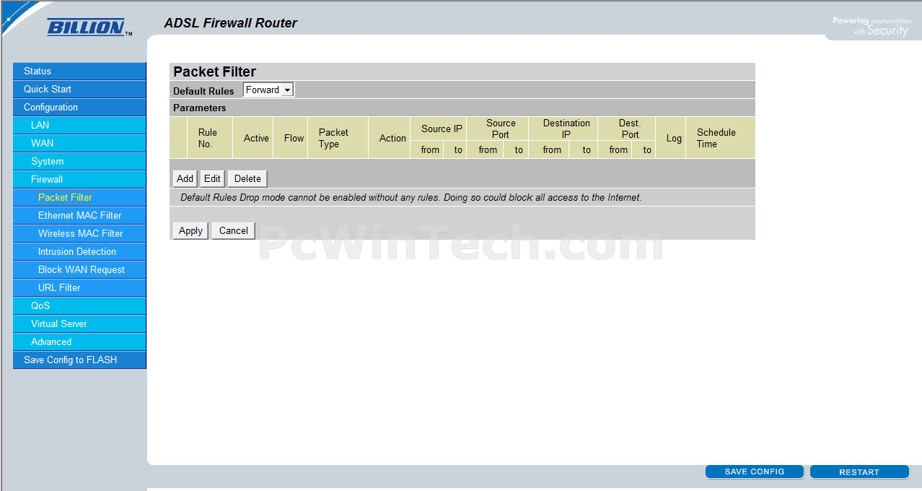The image size is (922, 491).
Task: Click the Billion logo
Action: [89, 28]
